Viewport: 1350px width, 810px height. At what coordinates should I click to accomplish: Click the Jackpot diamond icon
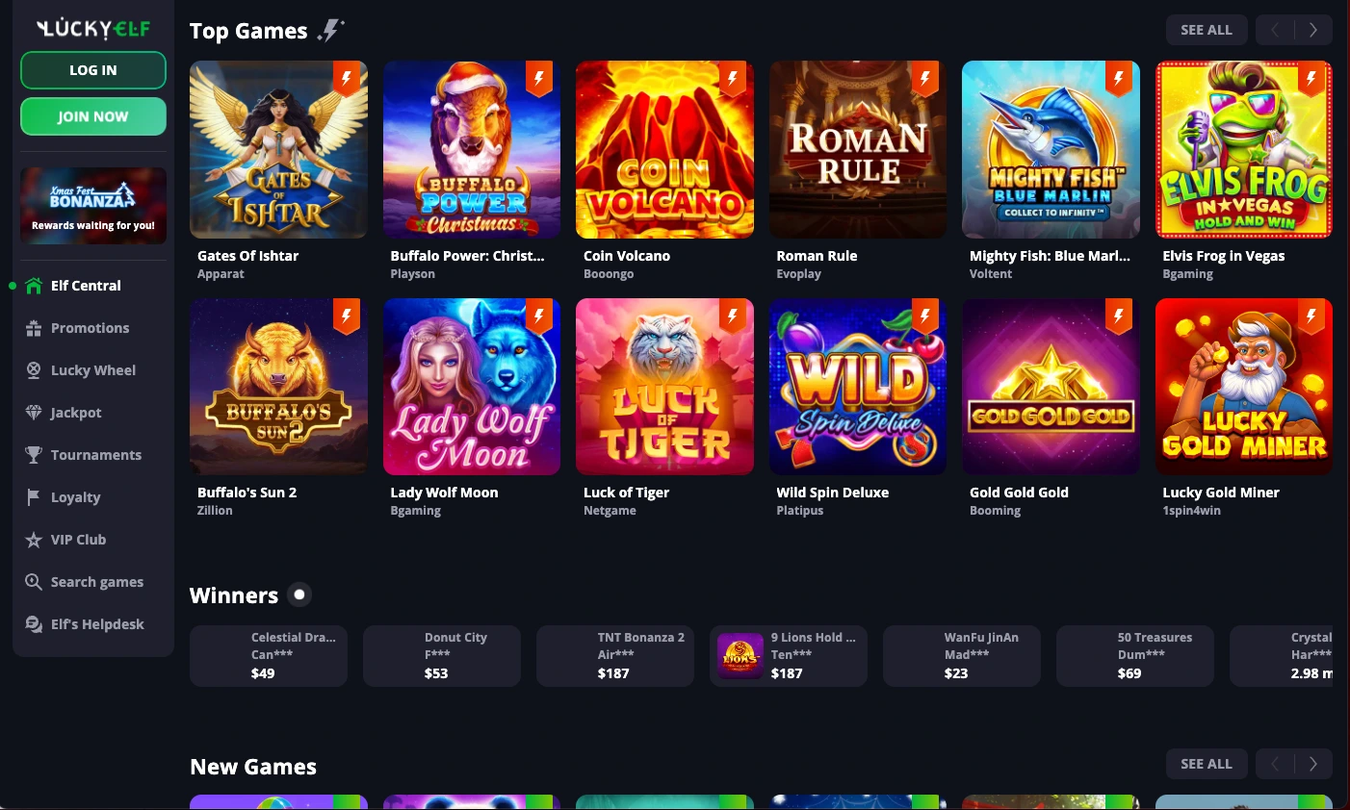pyautogui.click(x=34, y=413)
